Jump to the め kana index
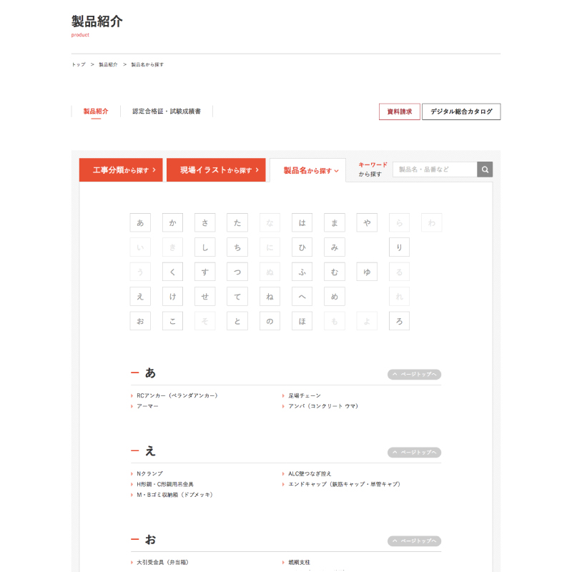Viewport: 572px width, 572px height. 335,297
